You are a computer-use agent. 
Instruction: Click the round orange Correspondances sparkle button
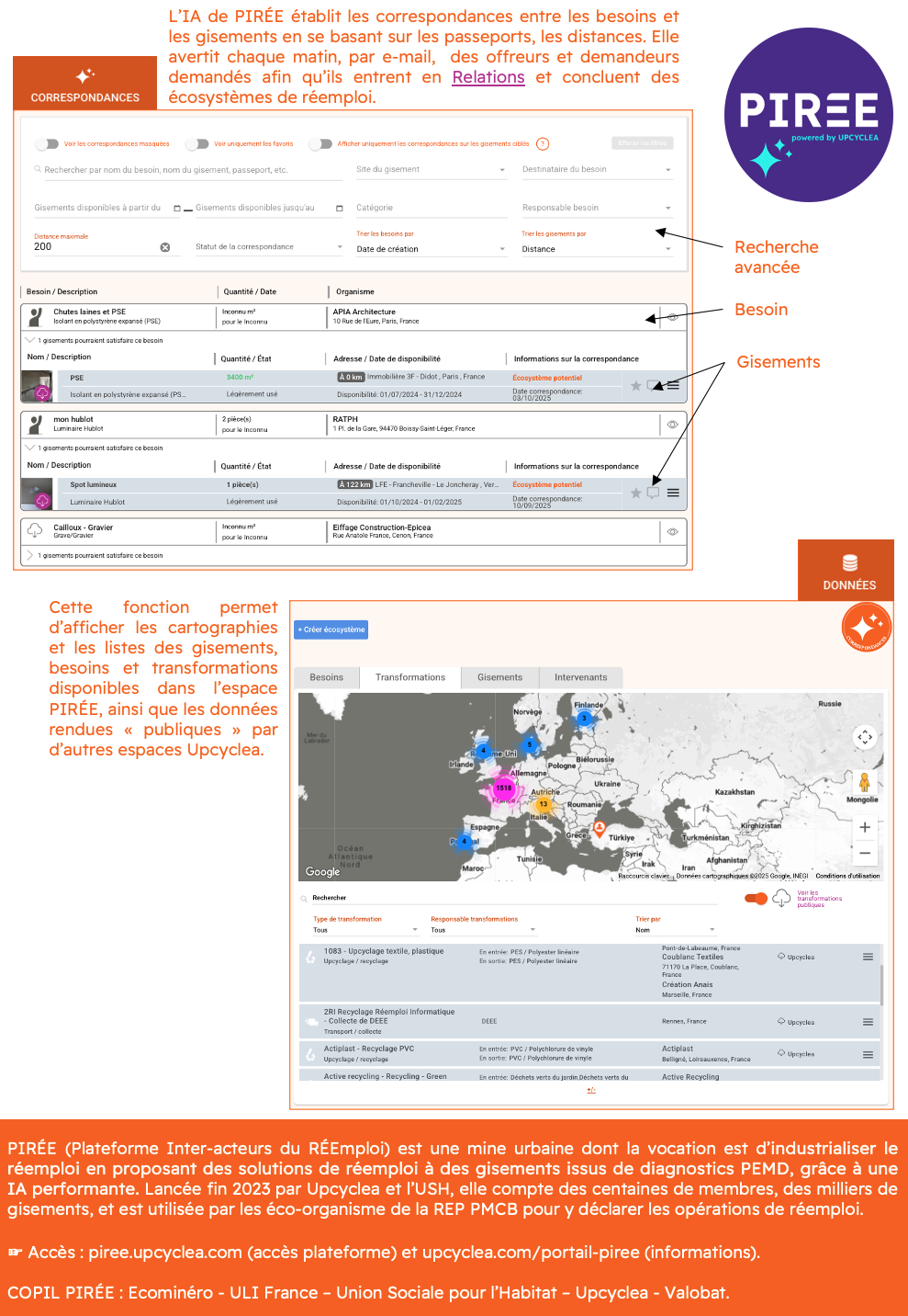(867, 628)
